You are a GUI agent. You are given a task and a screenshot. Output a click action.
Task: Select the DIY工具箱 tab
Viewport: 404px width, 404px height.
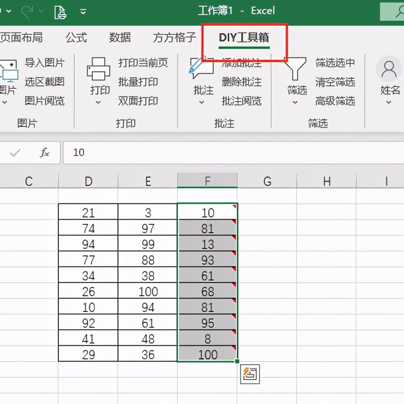(x=244, y=38)
